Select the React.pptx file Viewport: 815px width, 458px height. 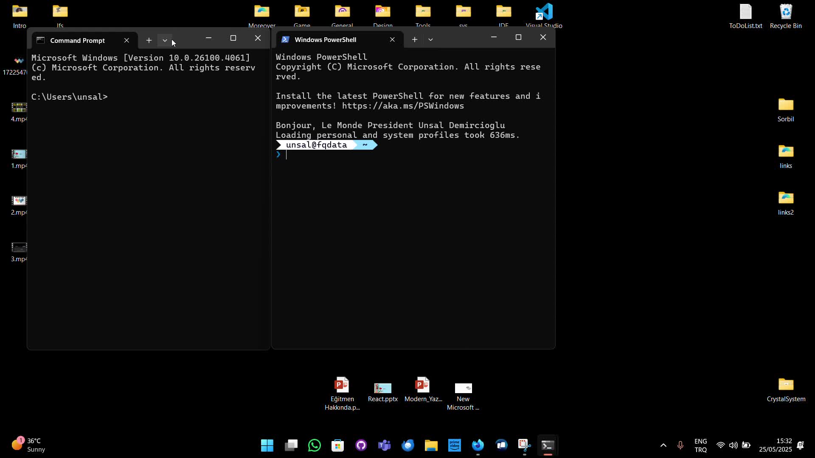[x=383, y=392]
